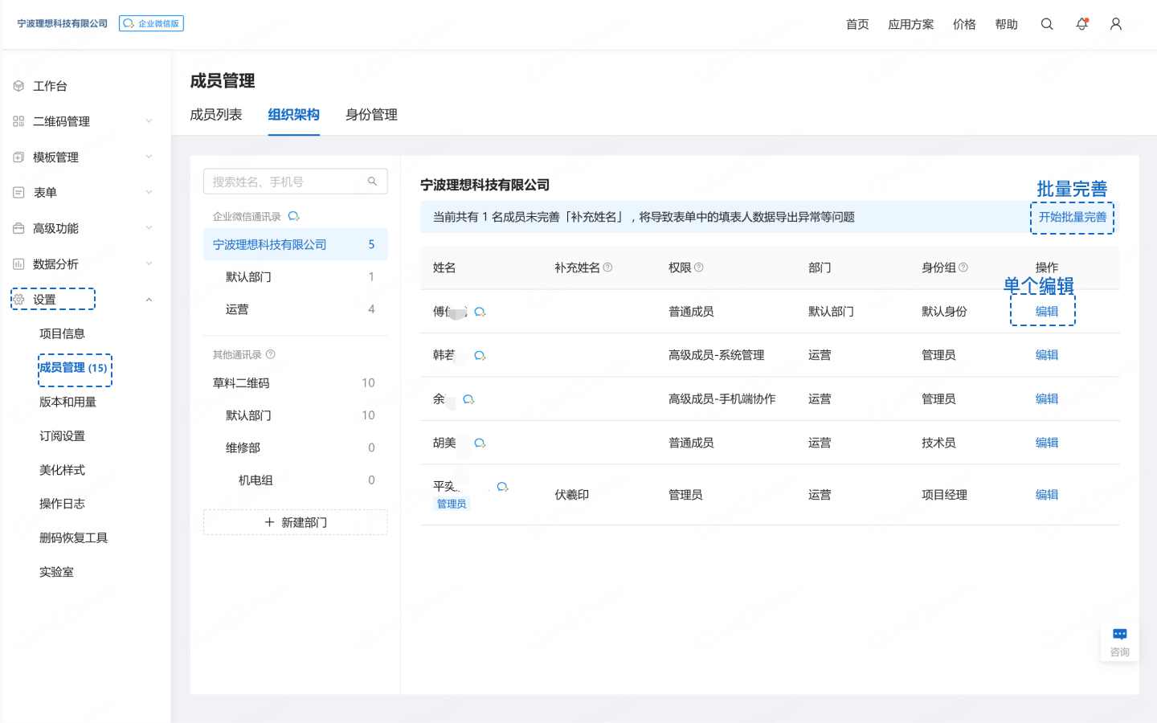Click the WeChat icon in 技术员 row
This screenshot has height=723, width=1157.
click(480, 443)
